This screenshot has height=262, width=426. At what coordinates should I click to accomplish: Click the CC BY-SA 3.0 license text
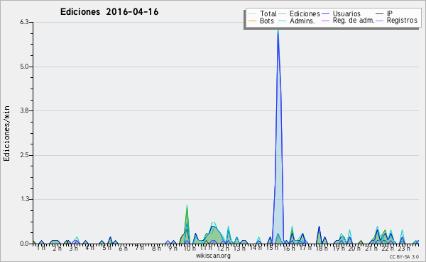pyautogui.click(x=404, y=256)
